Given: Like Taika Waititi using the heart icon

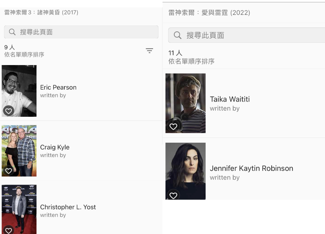Looking at the screenshot, I should coord(173,126).
